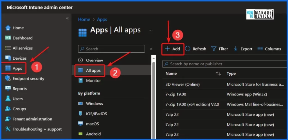Open the Monitor section

[x=93, y=81]
